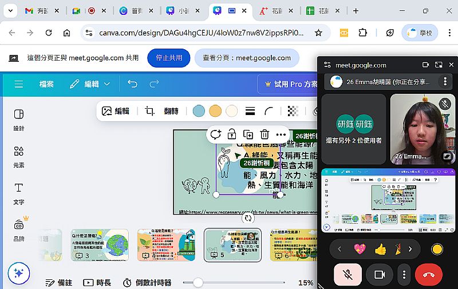Screen dimensions: 458x289
Task: Open the 檔案 file menu
Action: 46,84
